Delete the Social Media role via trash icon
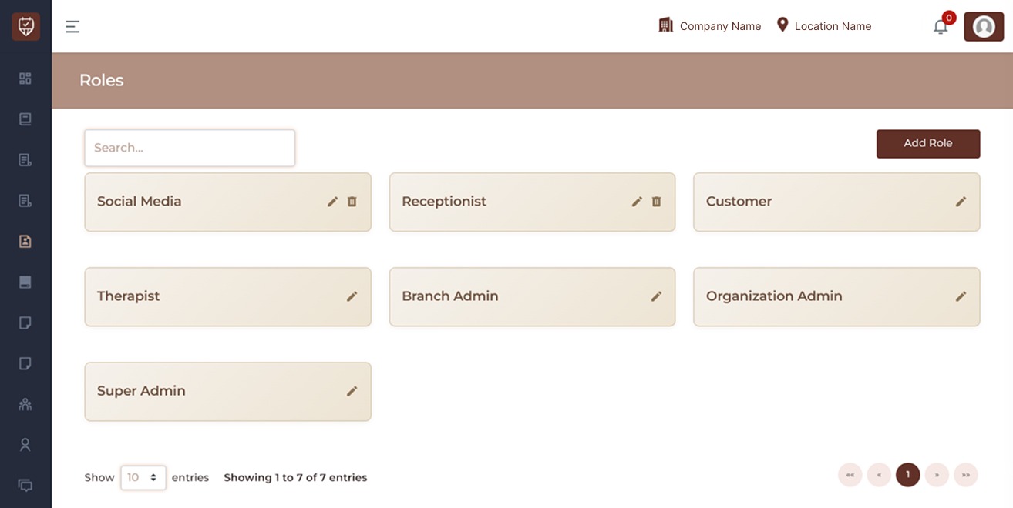 [352, 202]
